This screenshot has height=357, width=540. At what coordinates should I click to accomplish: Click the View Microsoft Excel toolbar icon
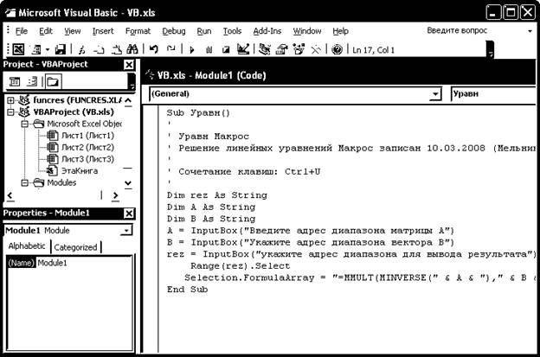pos(18,49)
